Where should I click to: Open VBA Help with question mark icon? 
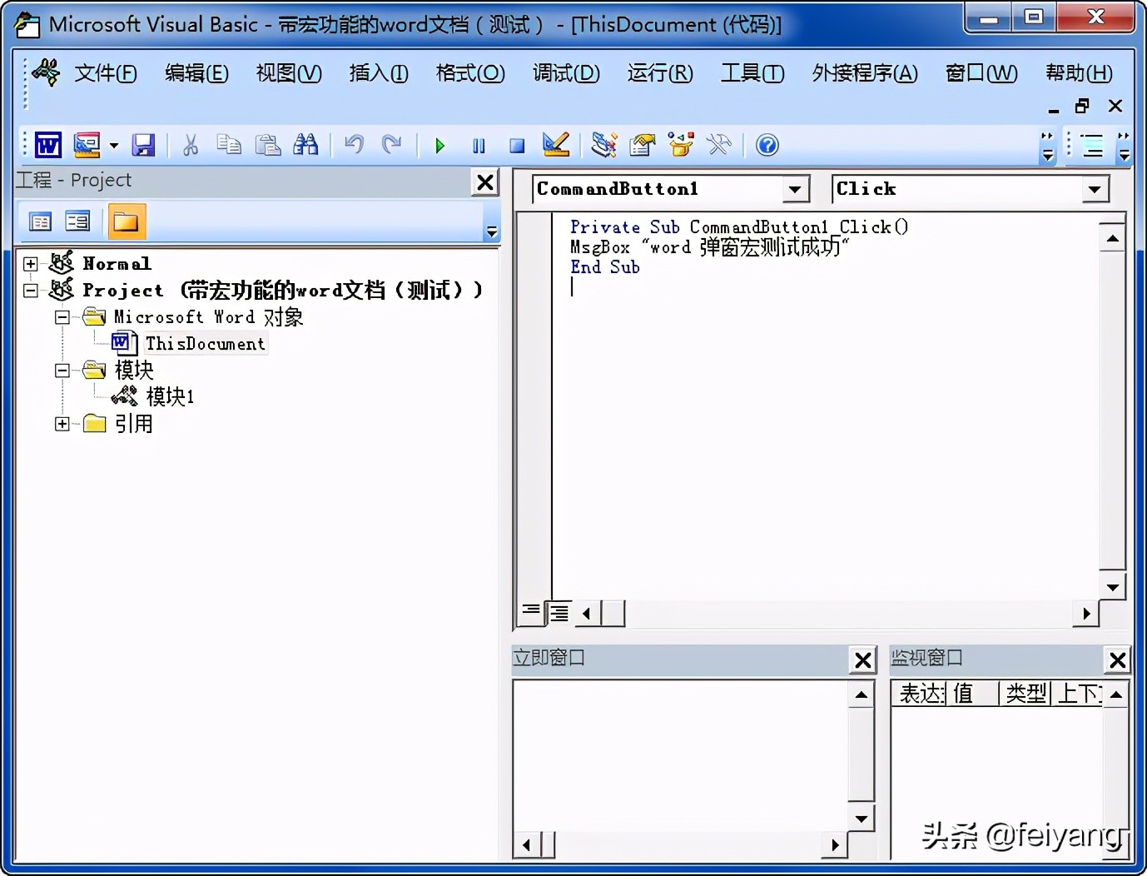[767, 145]
